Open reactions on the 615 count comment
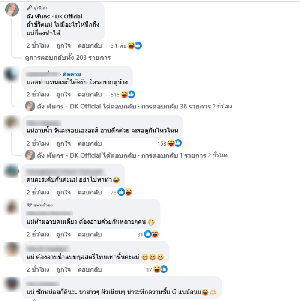 127,95
